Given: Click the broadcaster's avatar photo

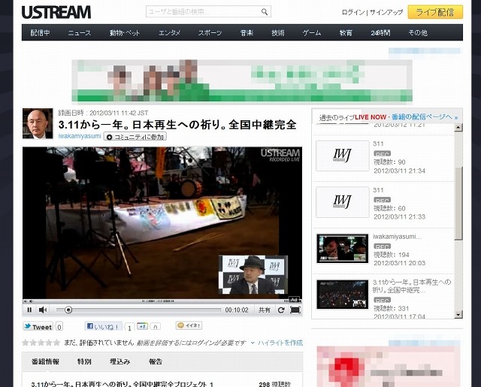Looking at the screenshot, I should [x=38, y=124].
